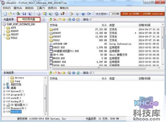Image resolution: width=166 pixels, height=122 pixels.
Task: Sort image list by 大小 column header
Action: pos(99,25)
